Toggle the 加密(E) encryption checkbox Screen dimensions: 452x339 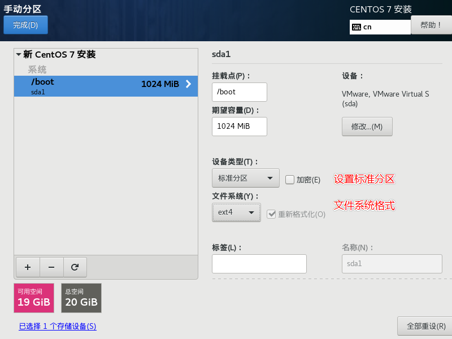click(x=289, y=180)
